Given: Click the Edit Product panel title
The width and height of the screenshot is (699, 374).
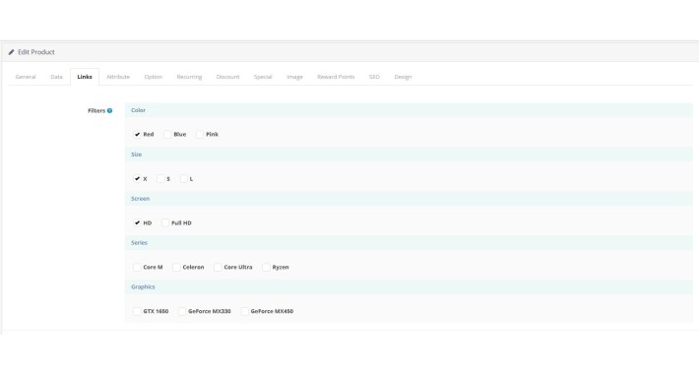Looking at the screenshot, I should (x=36, y=52).
